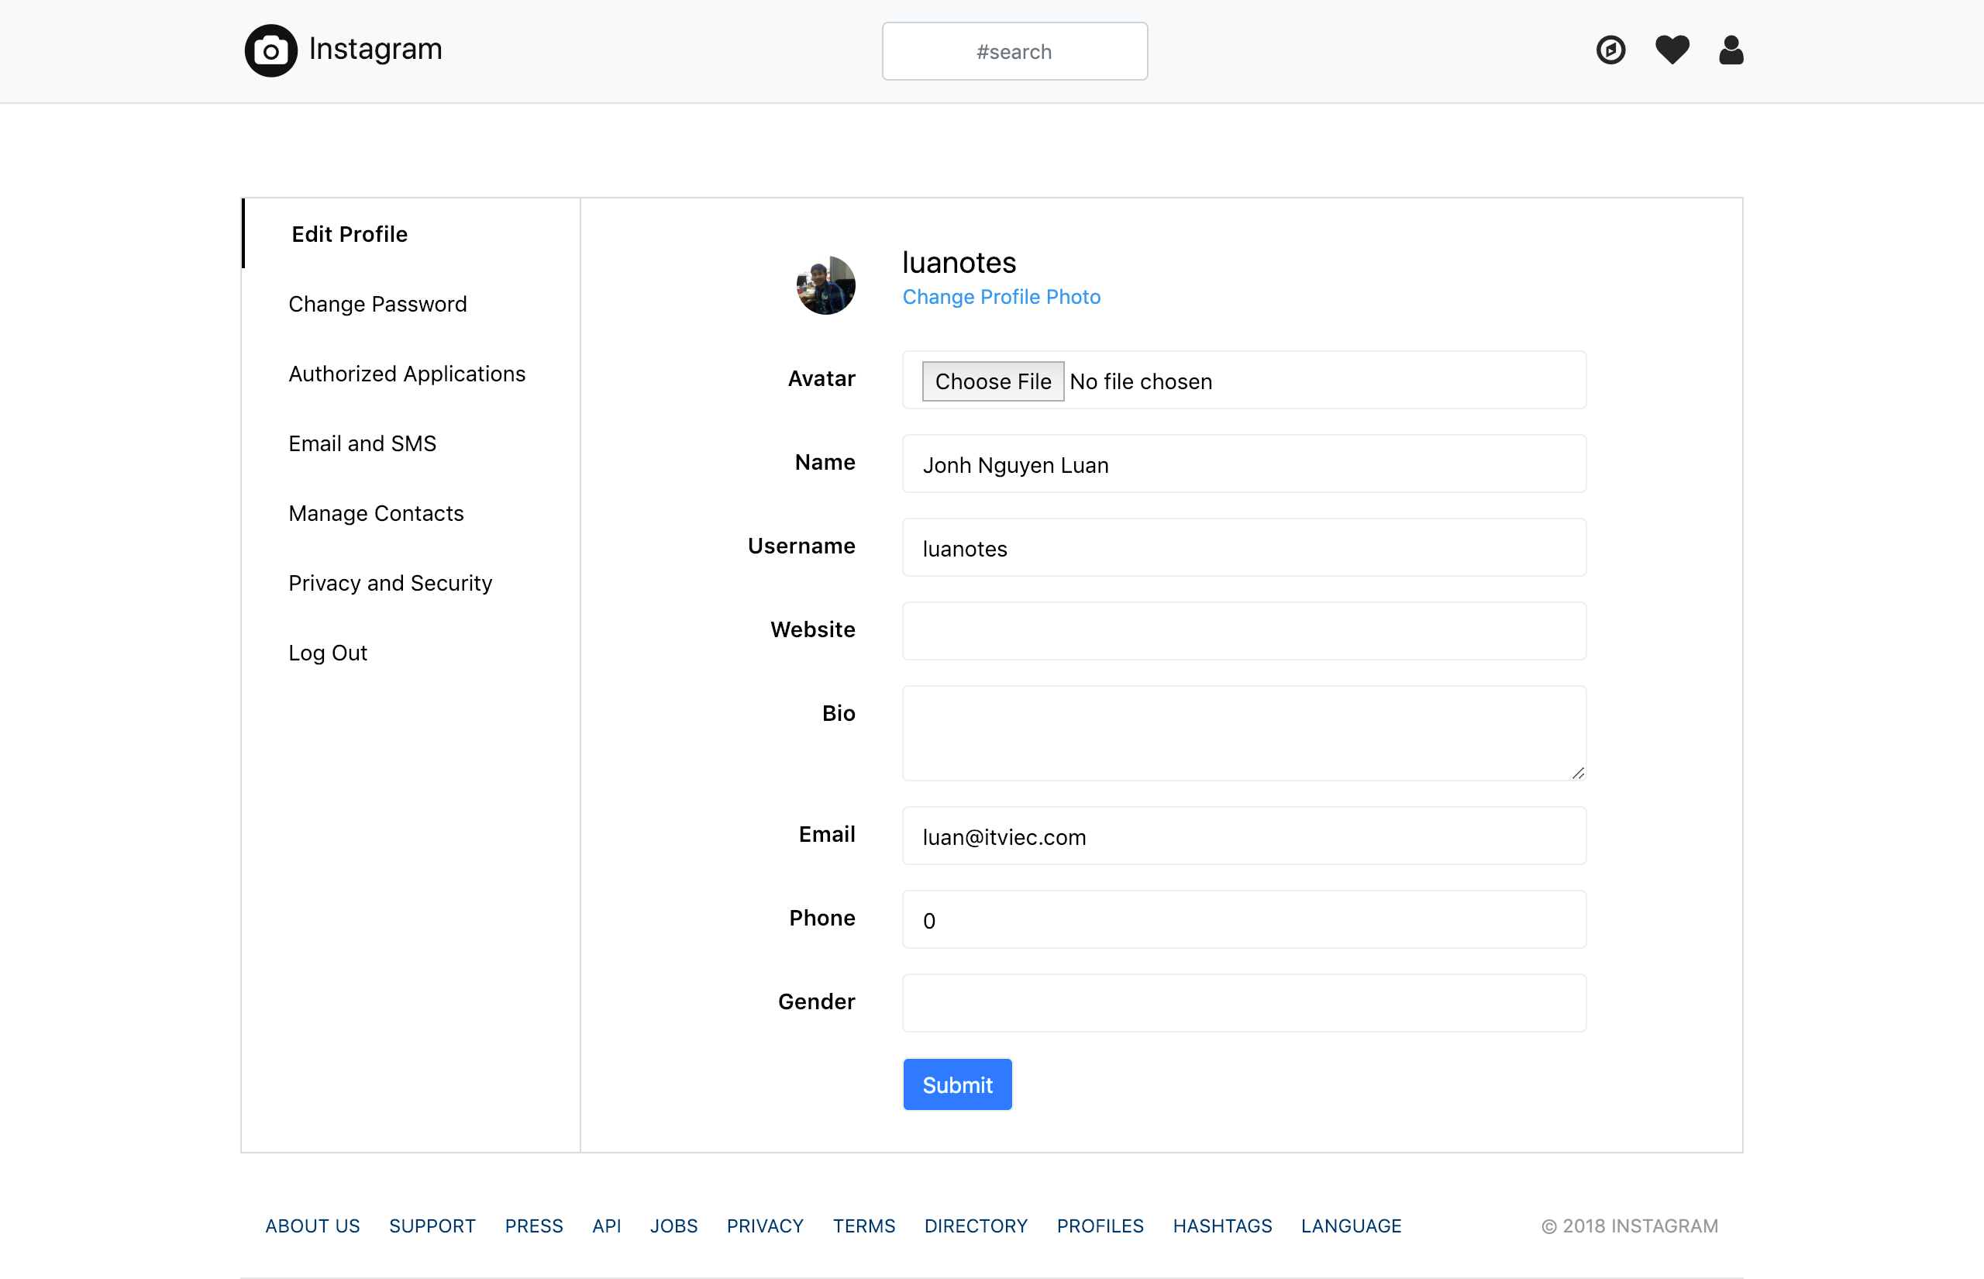Select Change Password in the sidebar
This screenshot has height=1279, width=1984.
point(377,304)
